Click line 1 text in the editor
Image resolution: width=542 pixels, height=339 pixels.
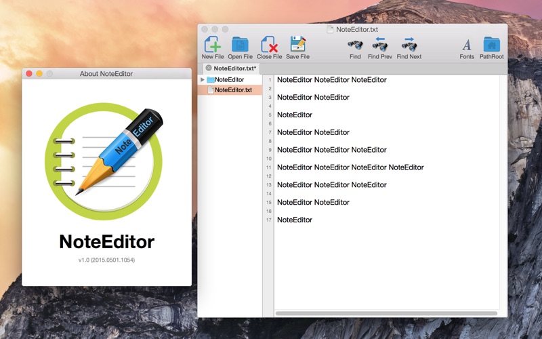[x=332, y=80]
